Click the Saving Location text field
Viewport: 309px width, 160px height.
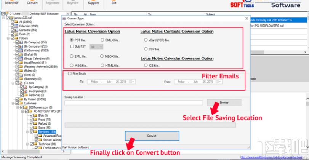click(x=133, y=102)
